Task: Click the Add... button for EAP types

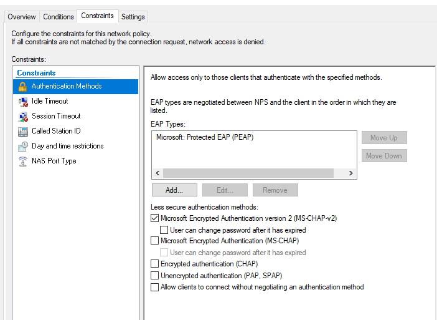Action: click(x=174, y=190)
